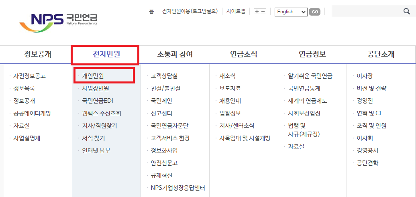Open 사업실명제 submenu item
Viewport: 416px width, 197px height.
[27, 138]
